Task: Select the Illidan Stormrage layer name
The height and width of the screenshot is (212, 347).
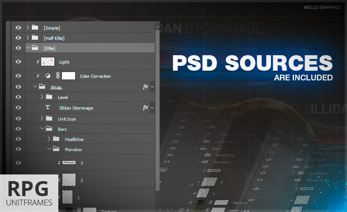Action: [76, 108]
